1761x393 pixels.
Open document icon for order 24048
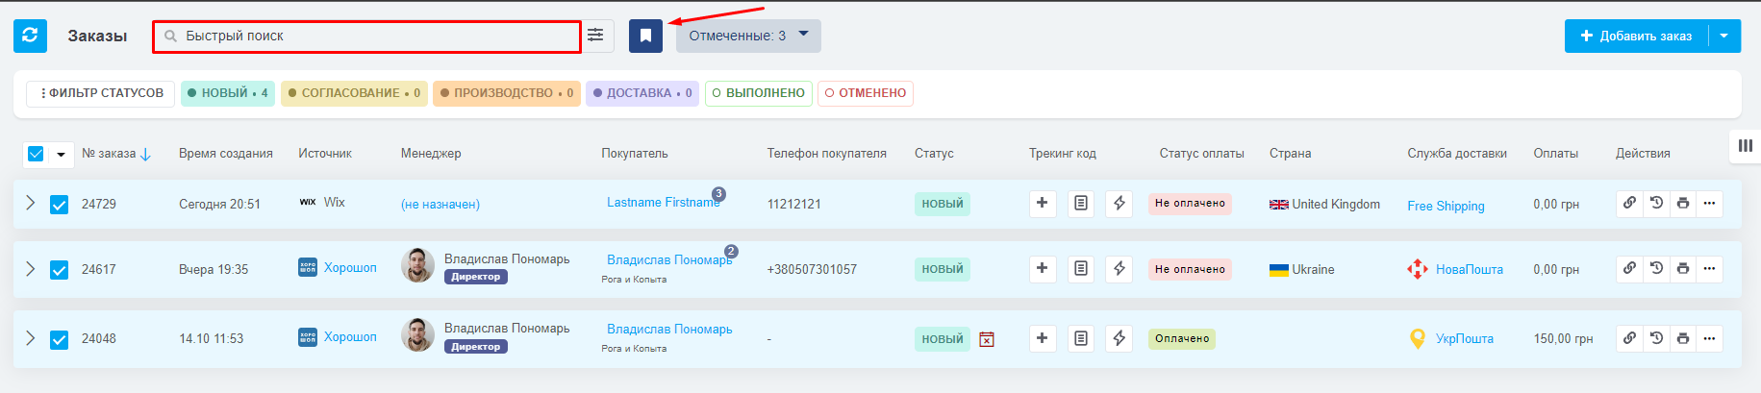(x=1081, y=338)
